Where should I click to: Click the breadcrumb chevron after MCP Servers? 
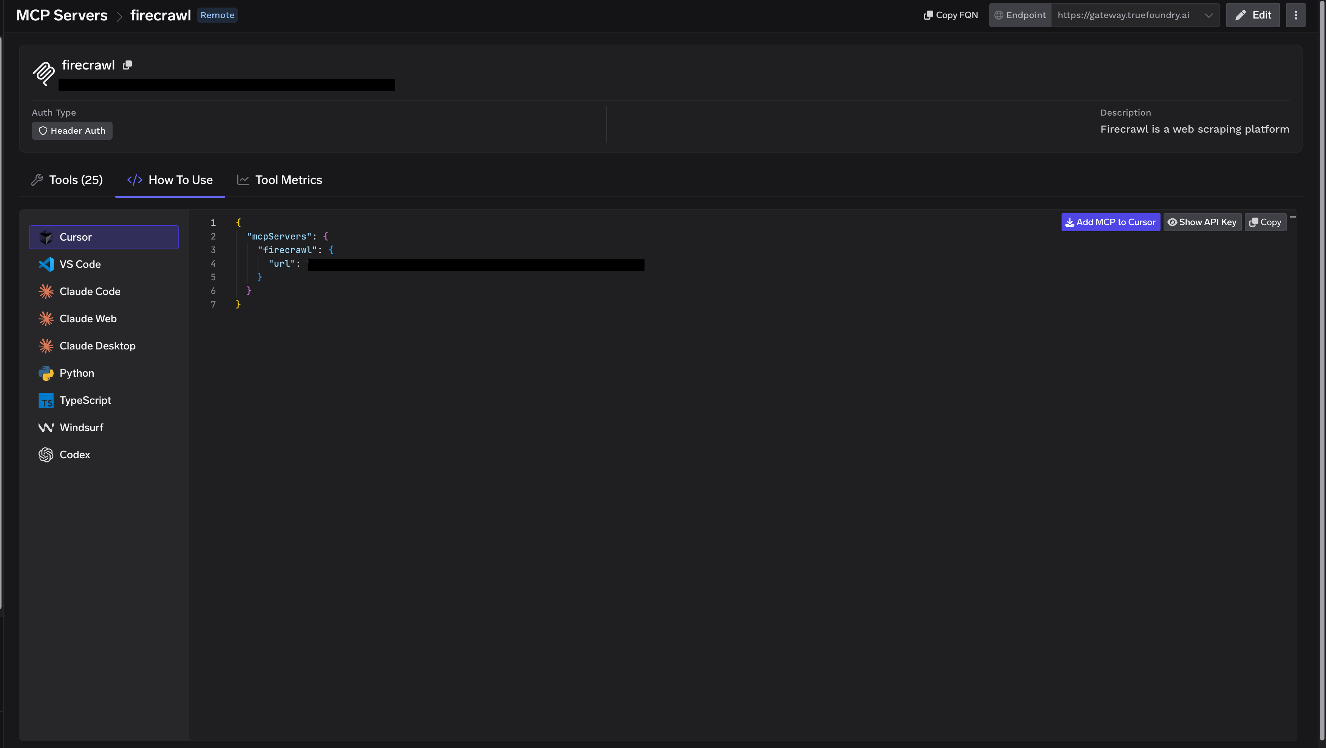pos(119,17)
